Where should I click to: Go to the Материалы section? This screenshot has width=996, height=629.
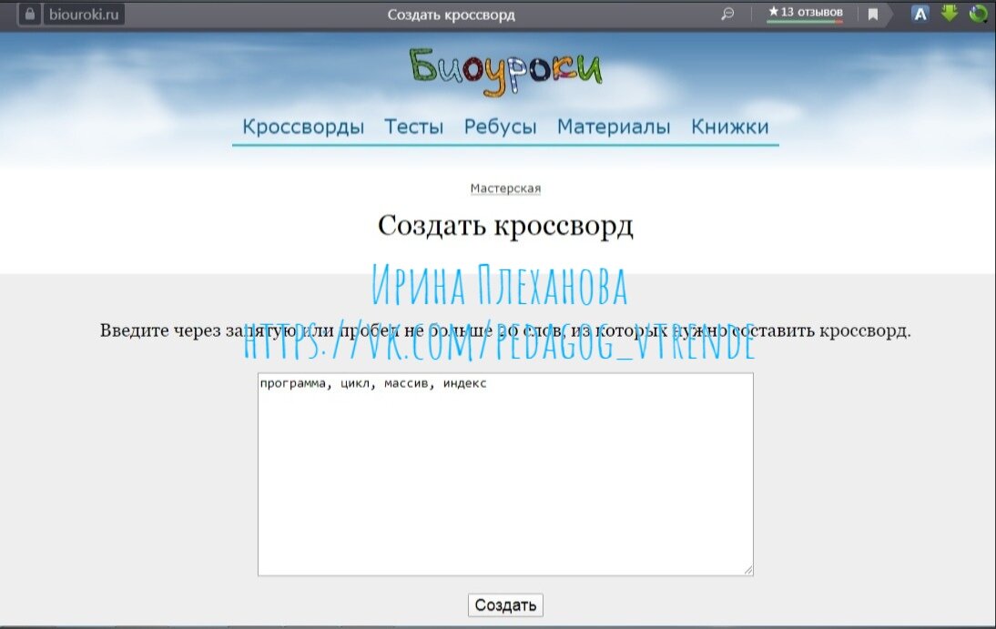pyautogui.click(x=613, y=127)
